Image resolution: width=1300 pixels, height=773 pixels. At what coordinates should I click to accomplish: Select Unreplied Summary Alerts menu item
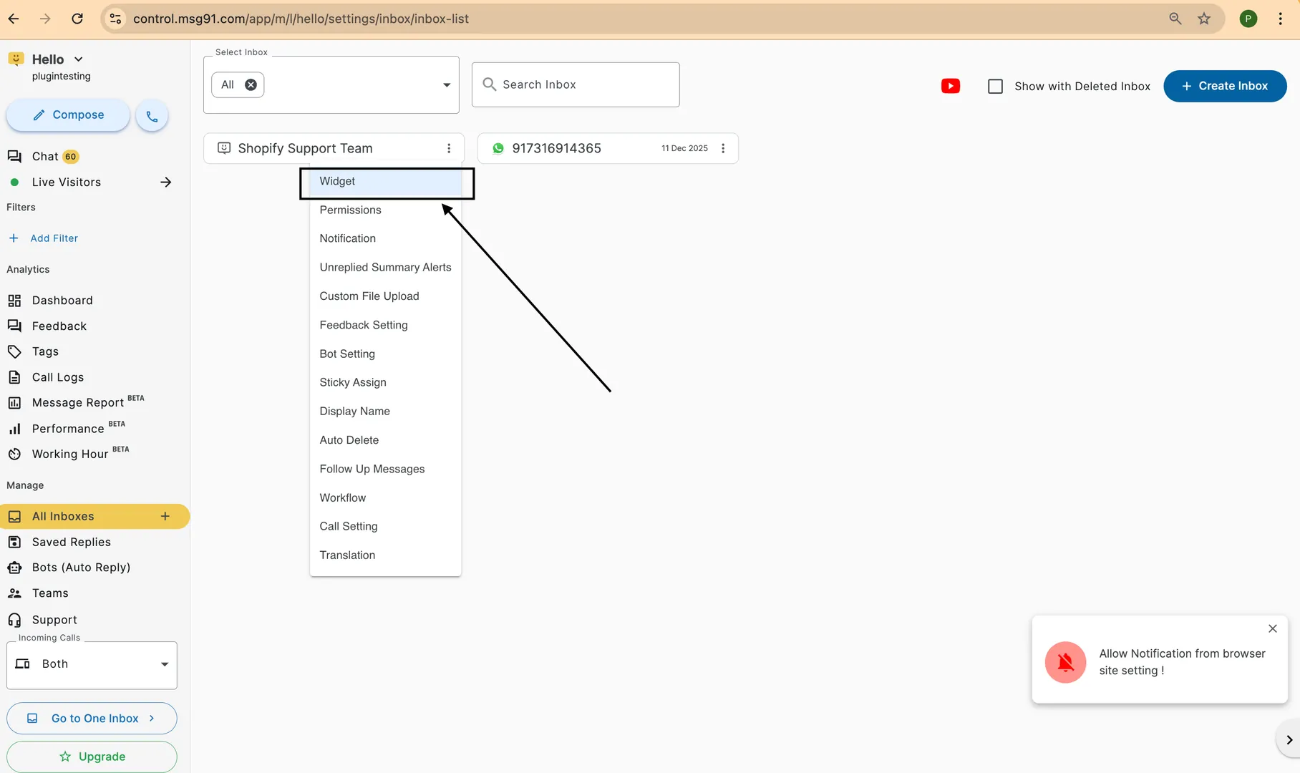(385, 267)
